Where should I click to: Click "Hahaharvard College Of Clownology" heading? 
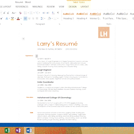(54, 98)
